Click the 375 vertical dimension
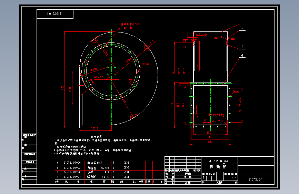Image resolution: width=299 pixels, height=194 pixels. 172,105
